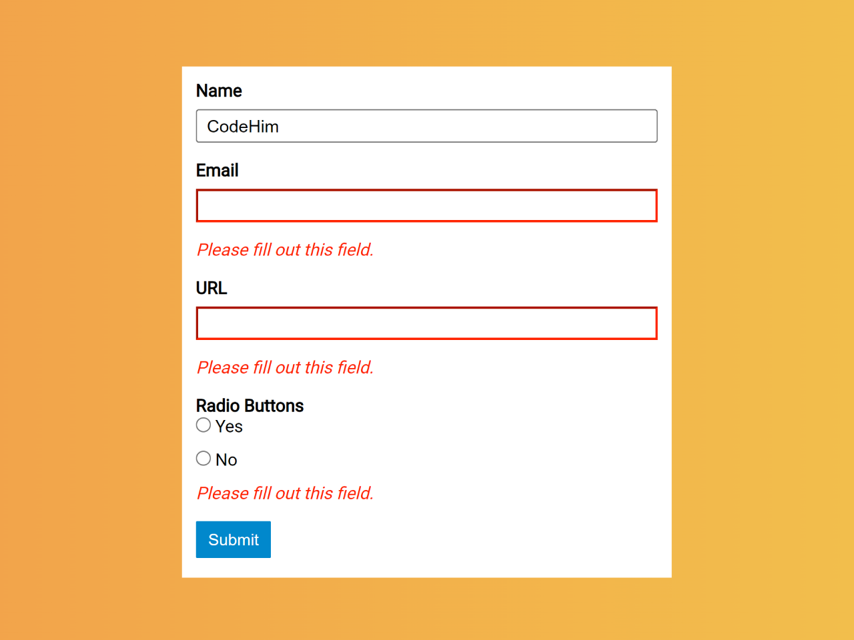Screen dimensions: 854x640
Task: Click the error message under Email field
Action: [x=285, y=249]
